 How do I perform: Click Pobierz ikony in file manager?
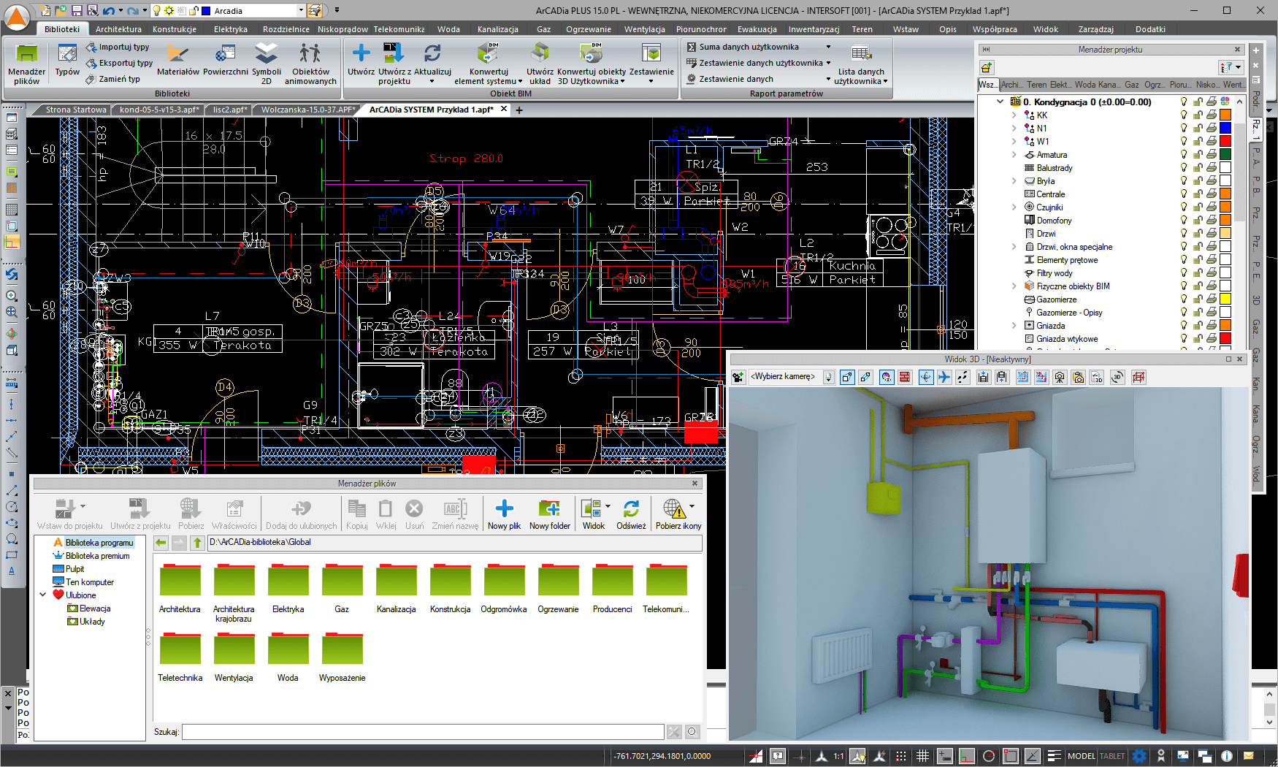[678, 514]
